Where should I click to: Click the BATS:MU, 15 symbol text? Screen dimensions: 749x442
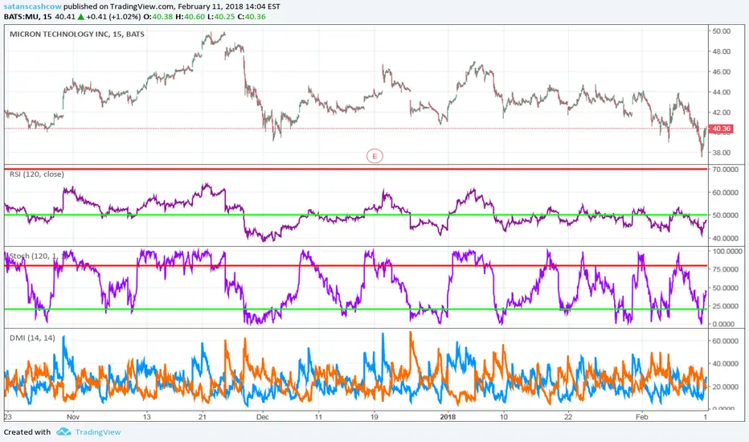tap(27, 17)
